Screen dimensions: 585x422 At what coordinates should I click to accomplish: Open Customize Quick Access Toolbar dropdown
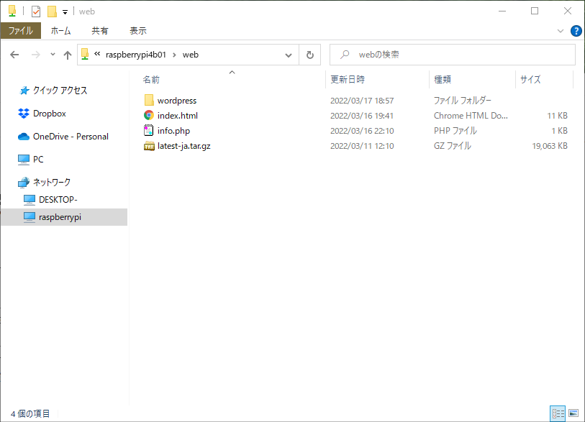click(x=65, y=12)
